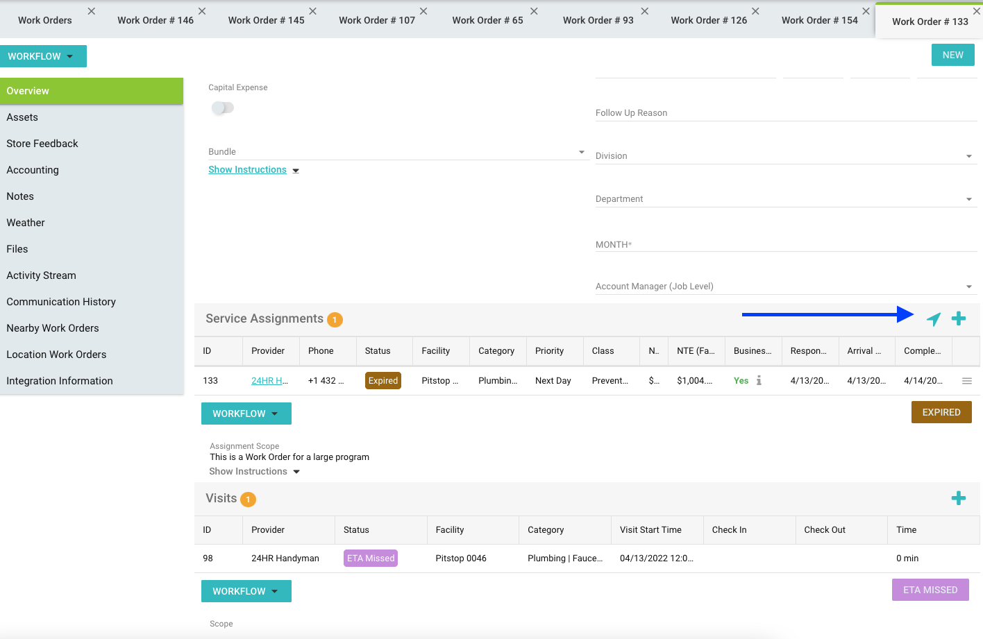The width and height of the screenshot is (983, 639).
Task: Toggle the Capital Expense switch
Action: (223, 108)
